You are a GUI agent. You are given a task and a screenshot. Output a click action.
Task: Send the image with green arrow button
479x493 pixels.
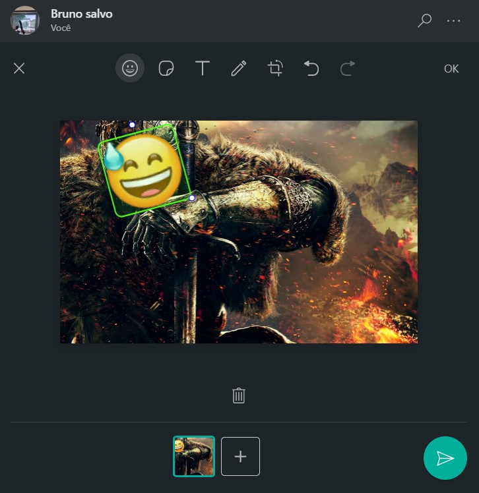445,458
